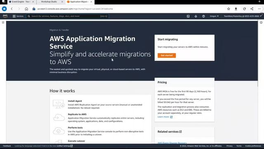Open Related services external link icon

(181, 132)
